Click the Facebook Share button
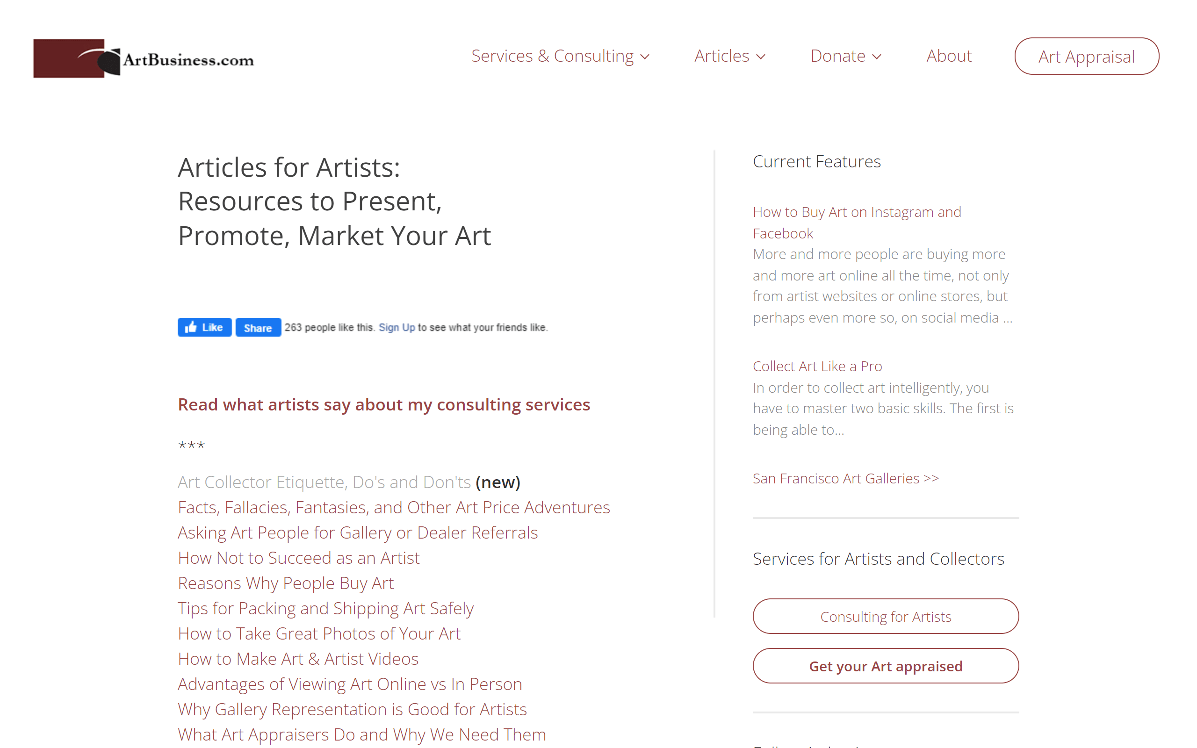 point(258,327)
